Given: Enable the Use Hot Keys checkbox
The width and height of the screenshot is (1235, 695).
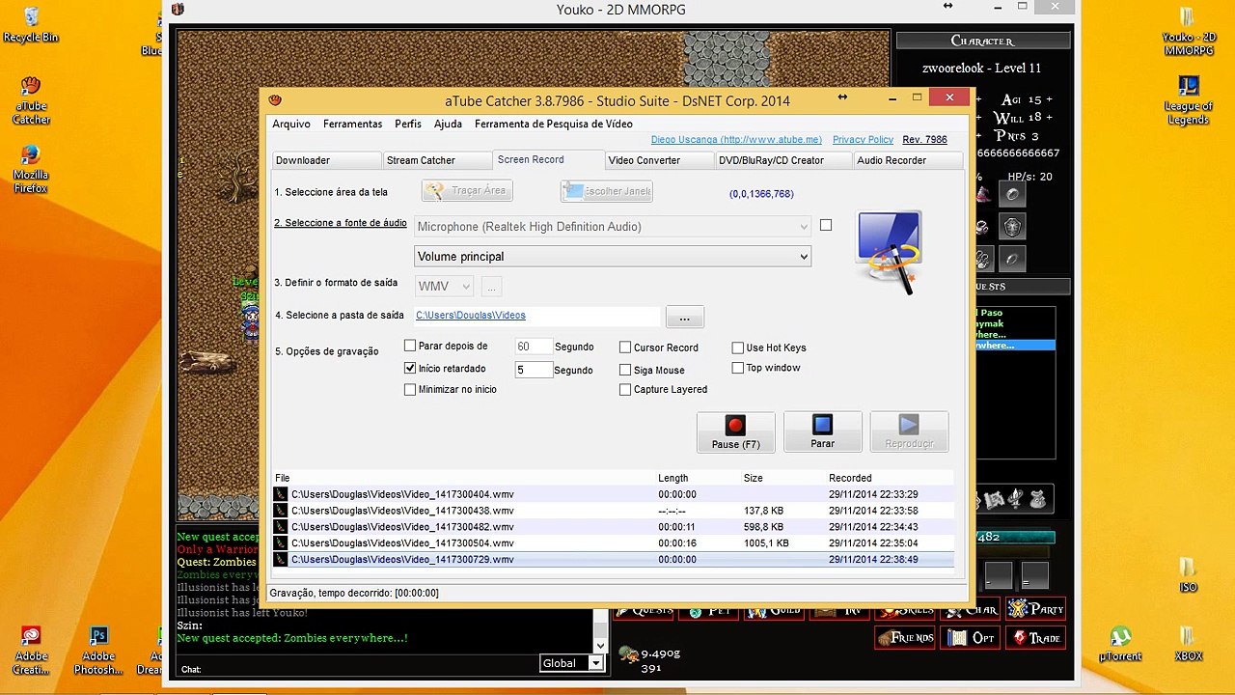Looking at the screenshot, I should pyautogui.click(x=738, y=347).
